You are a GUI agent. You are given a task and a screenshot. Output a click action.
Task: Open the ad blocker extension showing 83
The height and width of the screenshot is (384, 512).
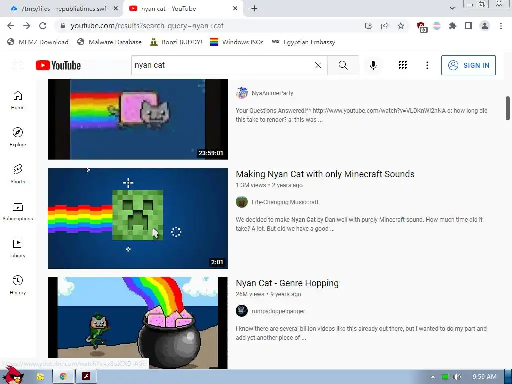422,27
